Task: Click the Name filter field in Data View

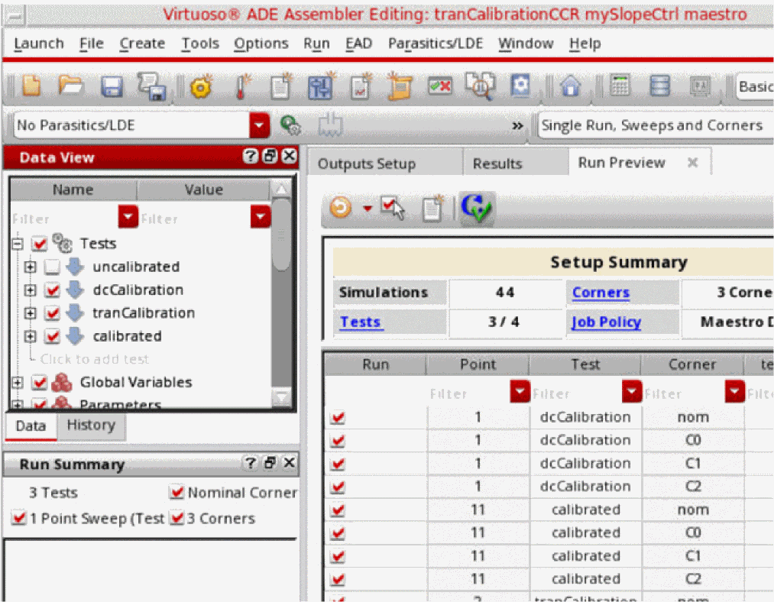Action: [x=63, y=219]
